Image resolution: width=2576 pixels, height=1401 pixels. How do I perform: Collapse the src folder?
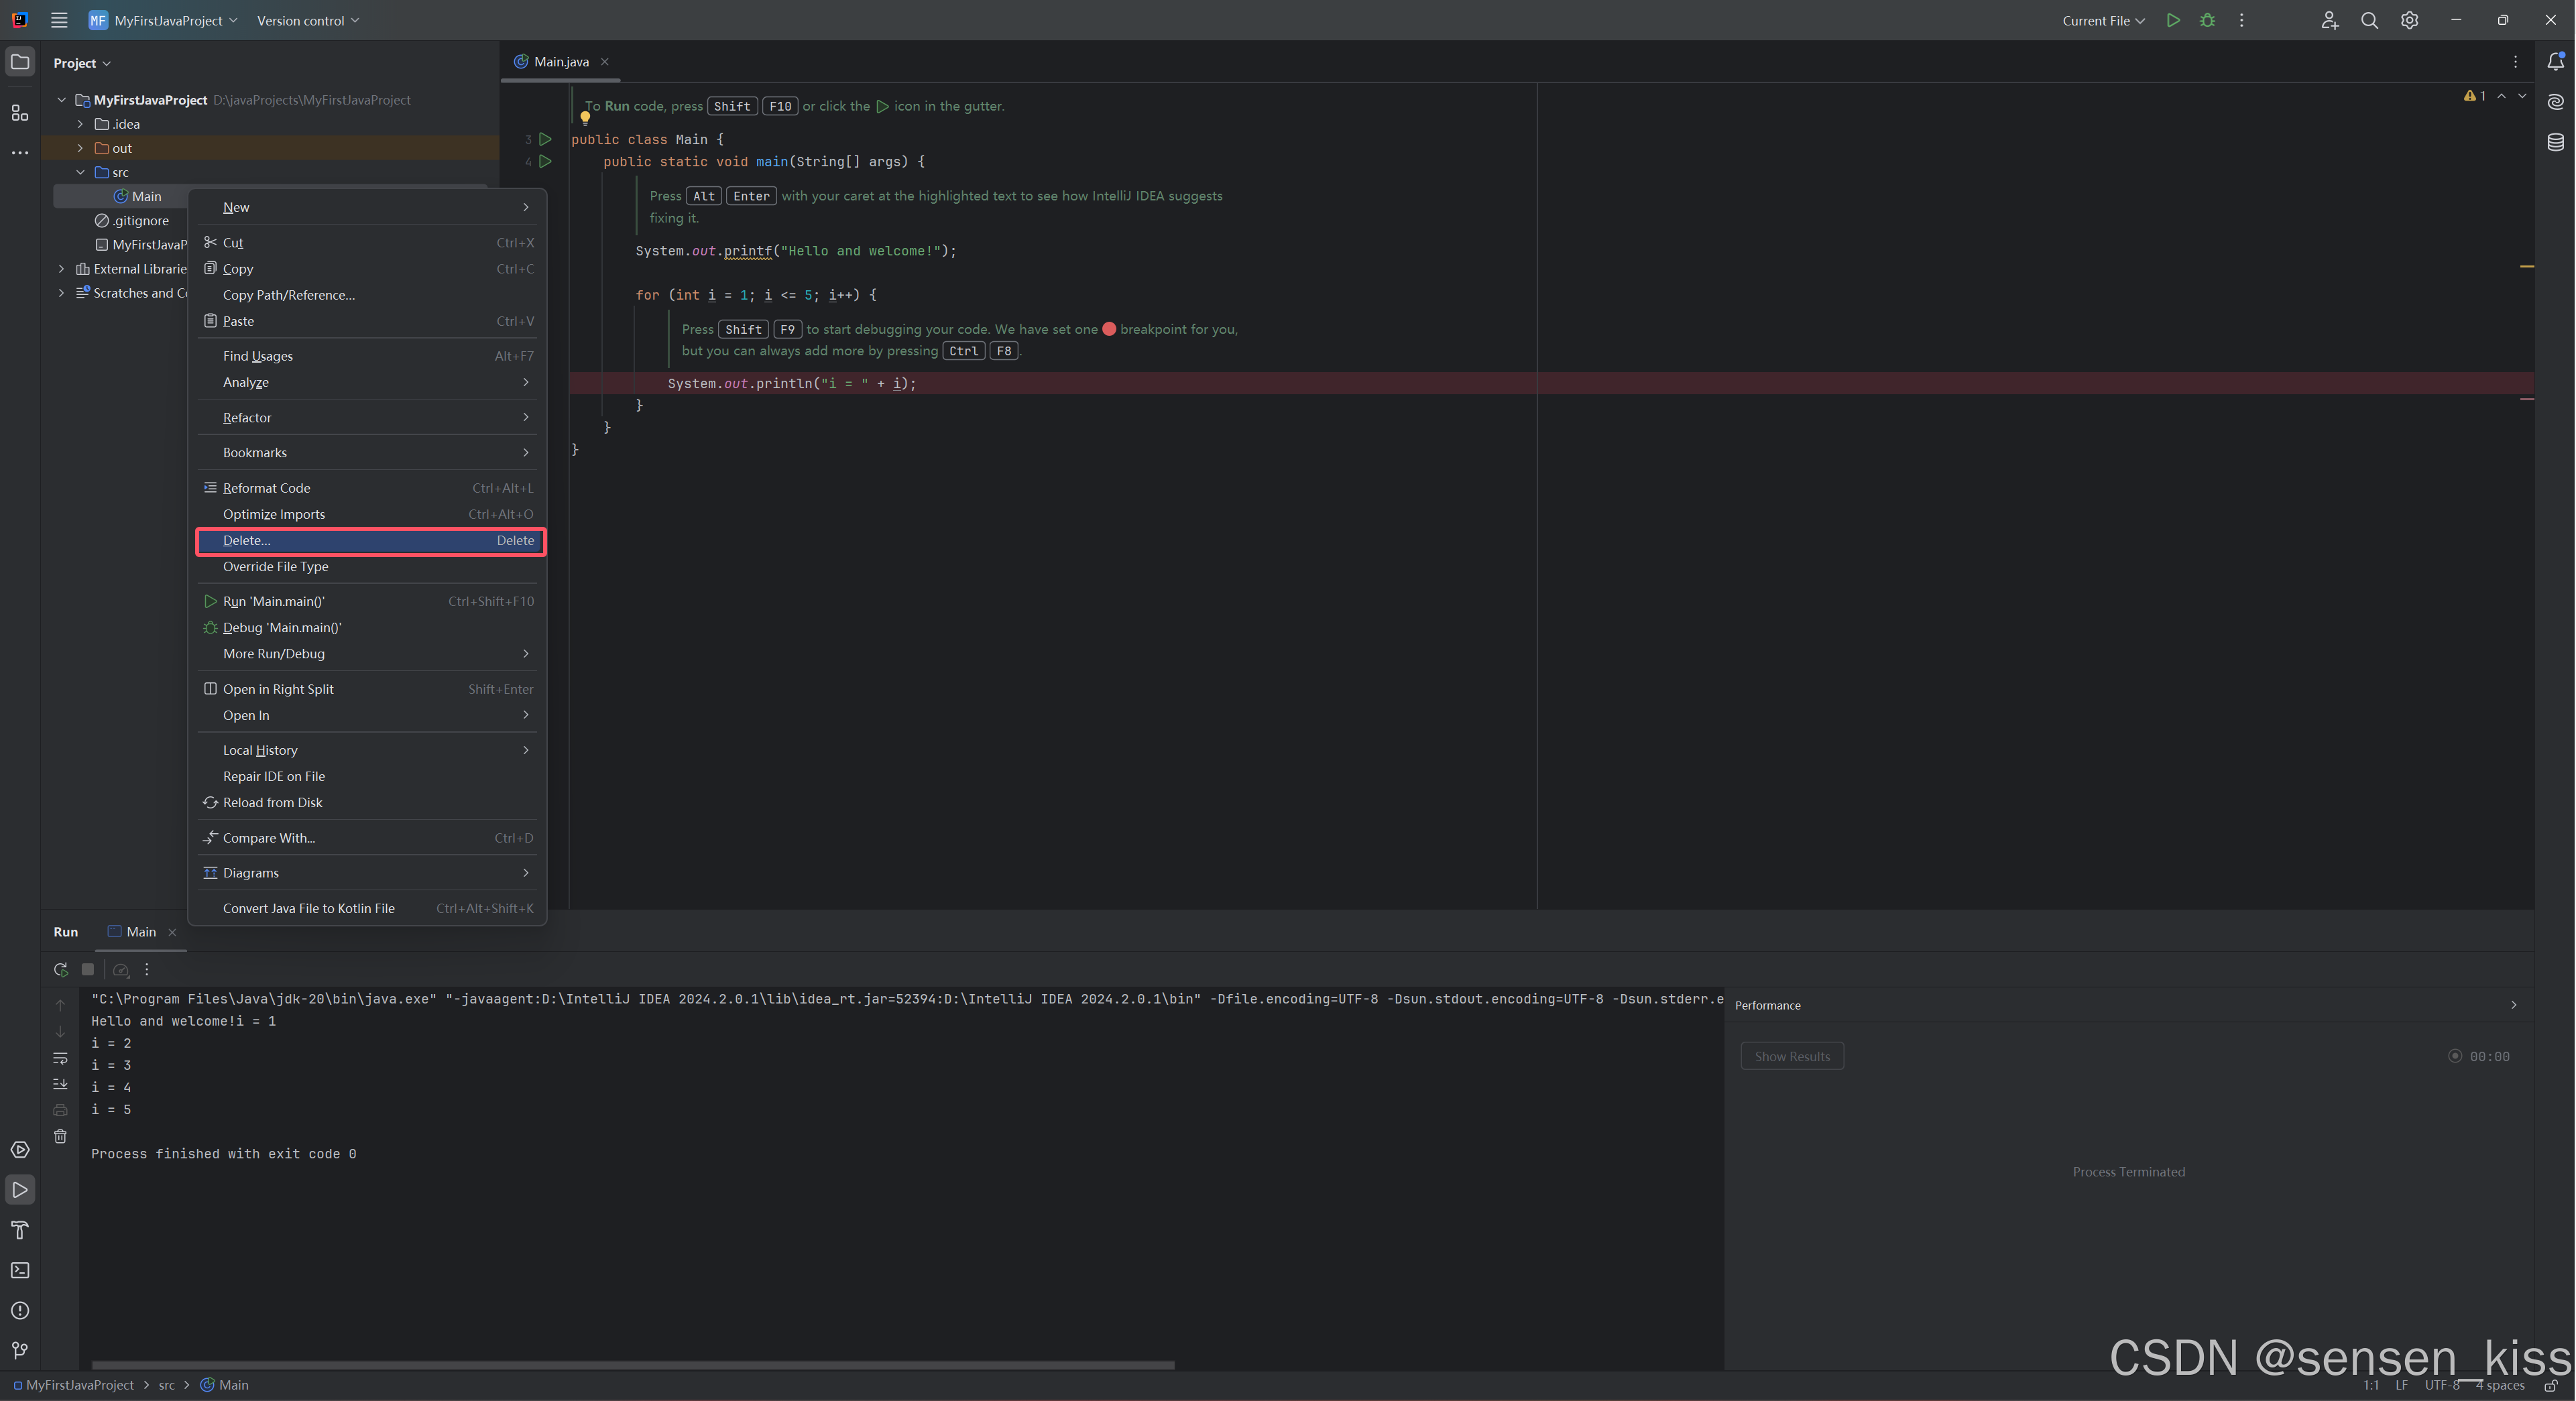(80, 172)
